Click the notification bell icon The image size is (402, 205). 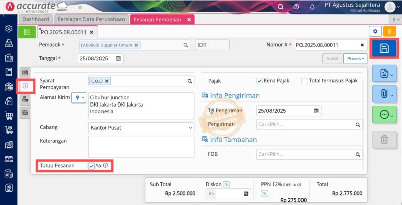tap(313, 7)
